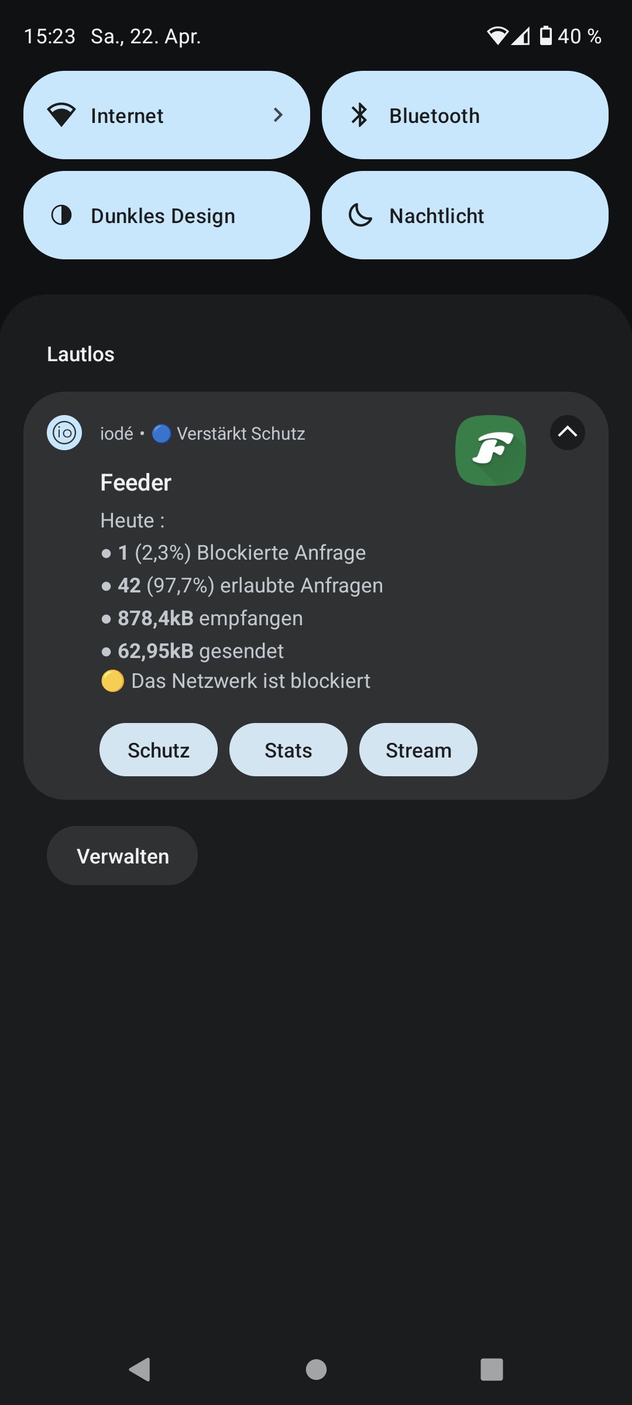This screenshot has width=632, height=1405.
Task: Tap the Feeder notification title
Action: 136,483
